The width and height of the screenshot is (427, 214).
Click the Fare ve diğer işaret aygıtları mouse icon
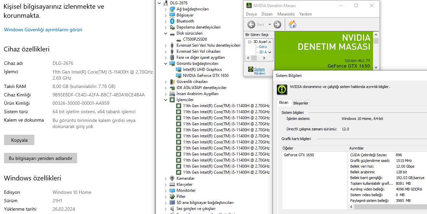172,57
